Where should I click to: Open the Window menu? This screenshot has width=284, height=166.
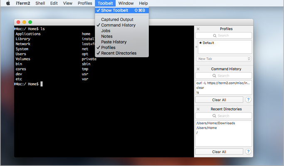(x=126, y=3)
